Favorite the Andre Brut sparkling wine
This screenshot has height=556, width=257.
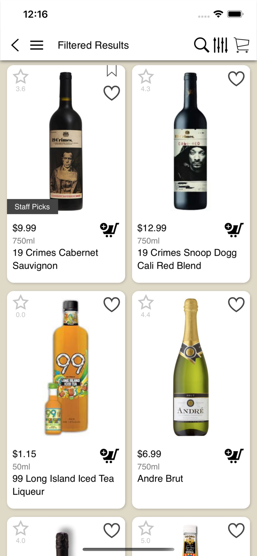236,304
